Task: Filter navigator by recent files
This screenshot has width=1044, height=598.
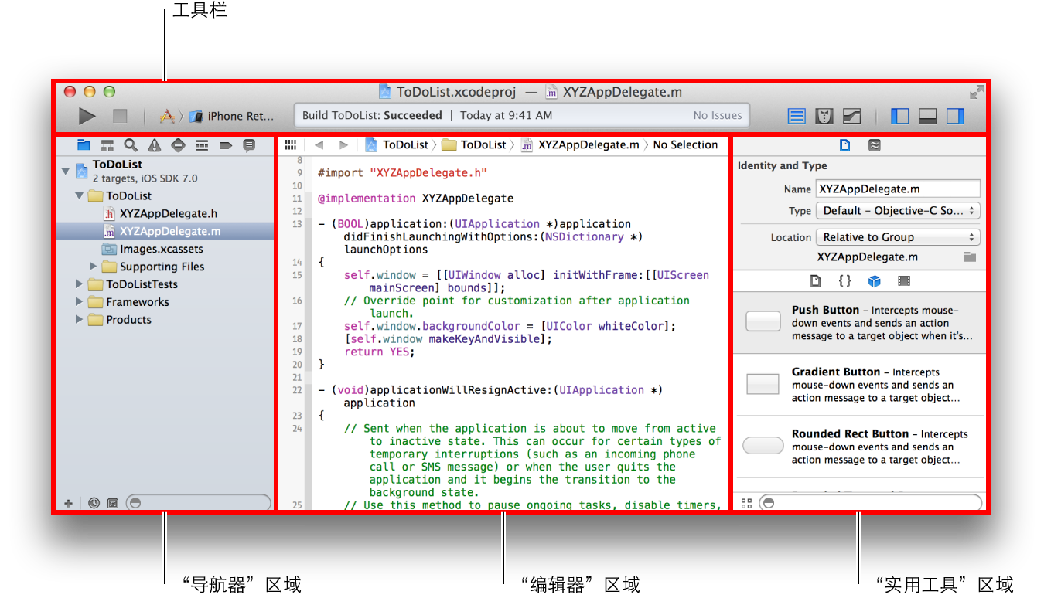Action: [94, 503]
